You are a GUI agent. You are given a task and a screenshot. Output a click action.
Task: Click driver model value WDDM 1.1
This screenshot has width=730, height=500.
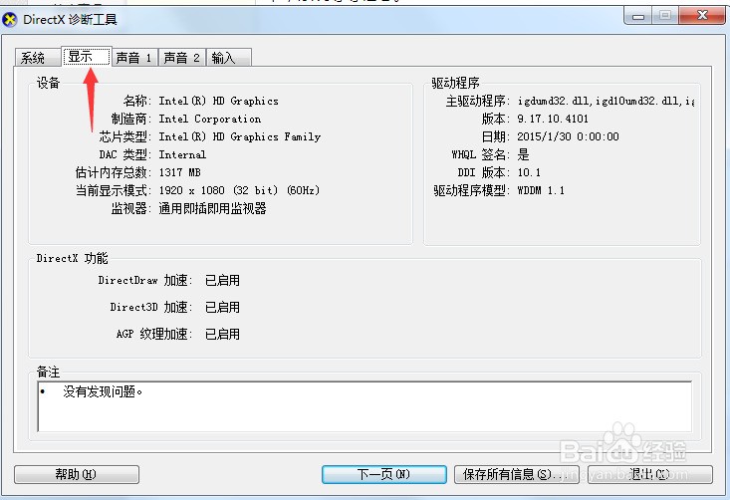pos(541,190)
